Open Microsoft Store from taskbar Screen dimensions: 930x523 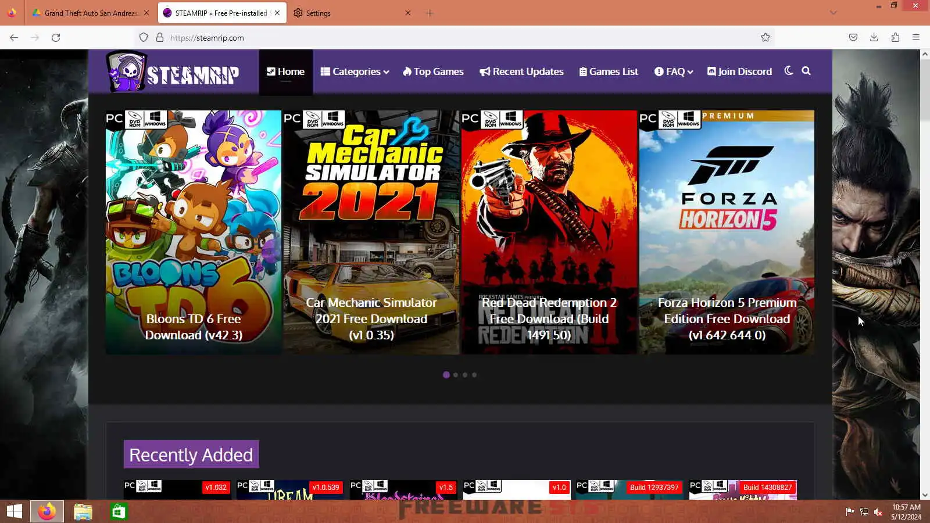(x=119, y=511)
